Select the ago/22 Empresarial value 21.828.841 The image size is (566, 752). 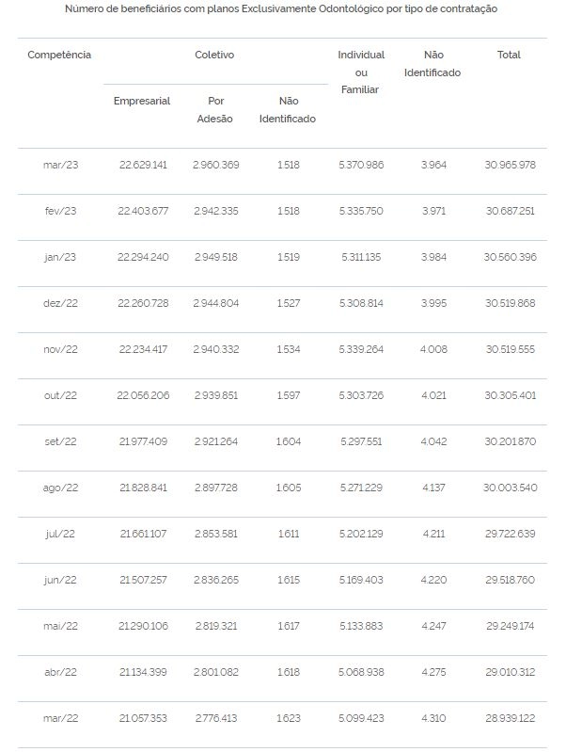[143, 488]
